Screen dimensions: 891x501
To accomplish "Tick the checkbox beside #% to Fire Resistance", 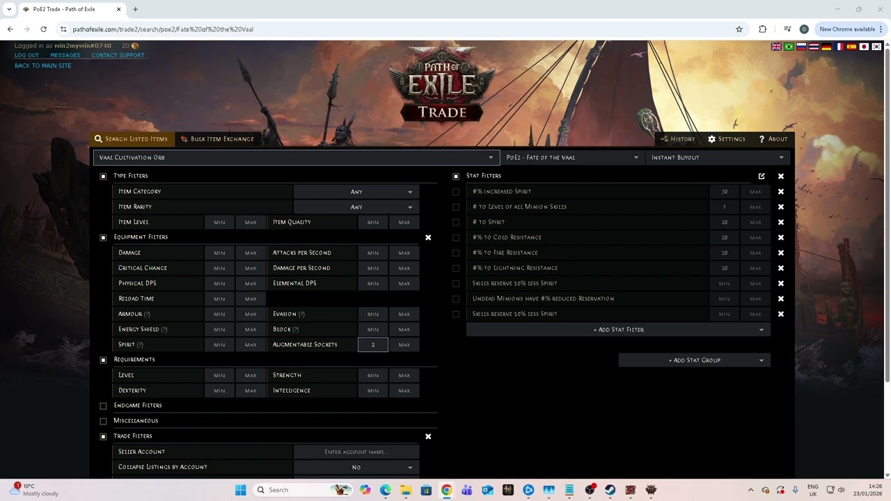I will 456,253.
